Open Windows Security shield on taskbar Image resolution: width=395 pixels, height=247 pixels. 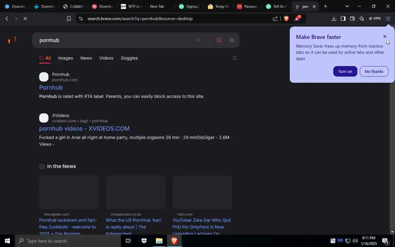(144, 241)
